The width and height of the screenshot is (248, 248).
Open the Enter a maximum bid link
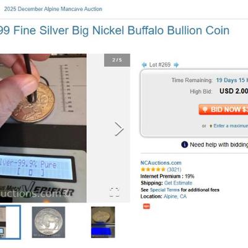point(231,126)
